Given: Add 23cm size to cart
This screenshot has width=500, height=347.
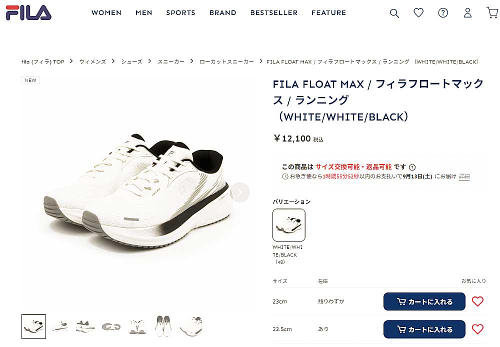Looking at the screenshot, I should [x=424, y=301].
